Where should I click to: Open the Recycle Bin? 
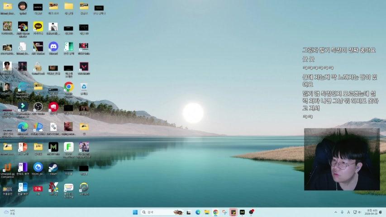[x=84, y=87]
